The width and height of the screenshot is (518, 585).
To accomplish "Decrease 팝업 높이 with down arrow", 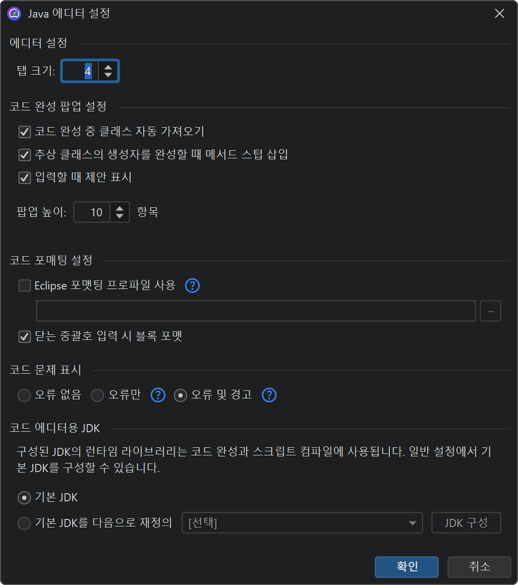I will (119, 216).
